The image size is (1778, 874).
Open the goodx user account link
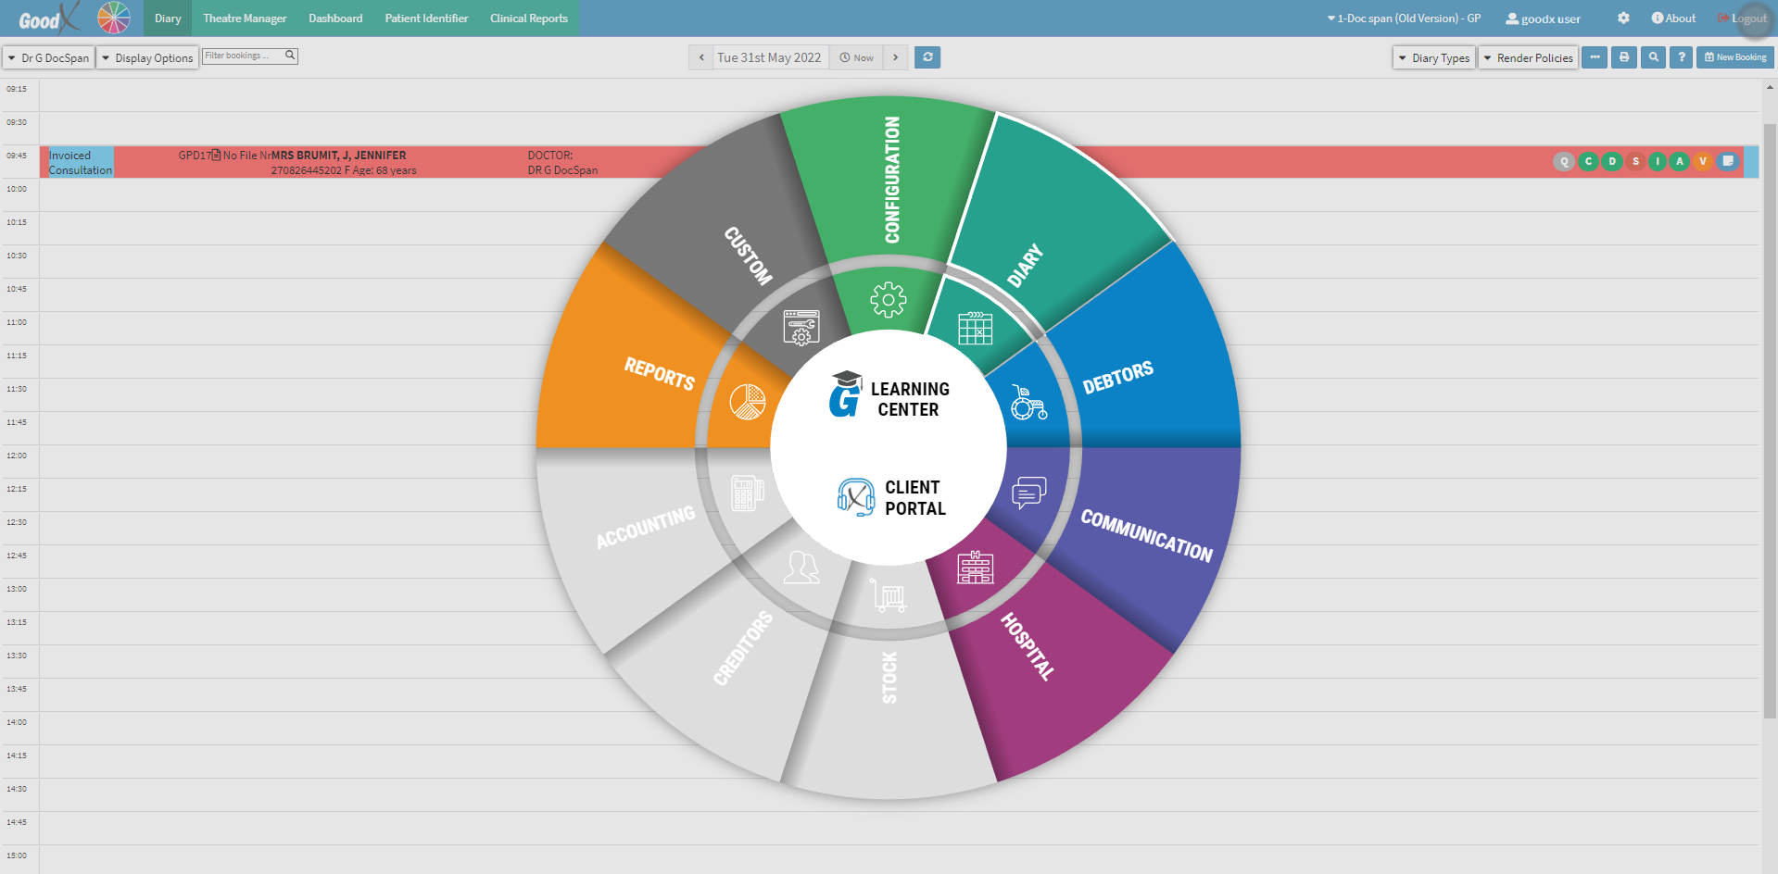(x=1543, y=19)
